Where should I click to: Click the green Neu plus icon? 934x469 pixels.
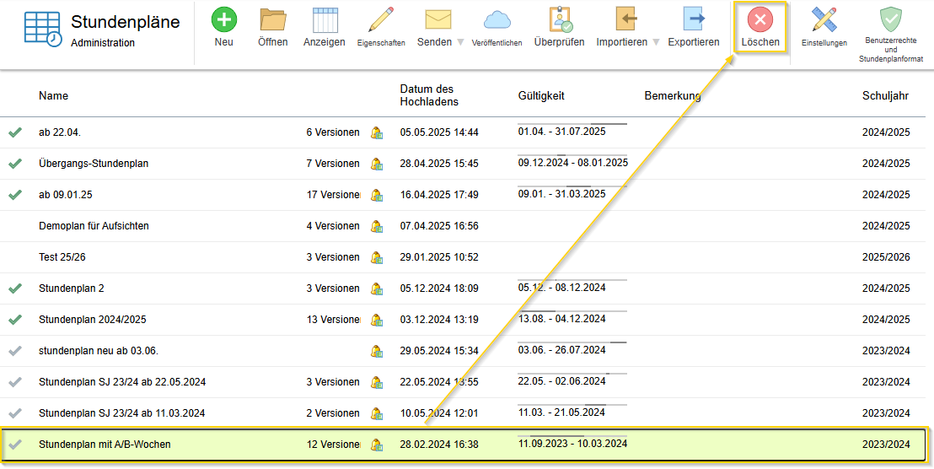point(224,19)
